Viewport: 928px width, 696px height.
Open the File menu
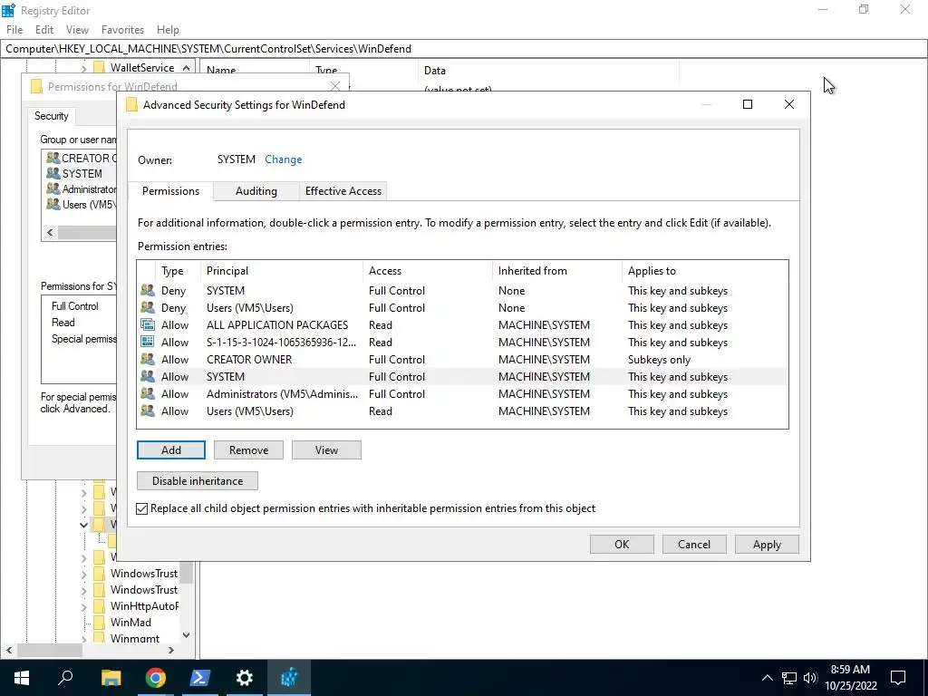pyautogui.click(x=14, y=30)
